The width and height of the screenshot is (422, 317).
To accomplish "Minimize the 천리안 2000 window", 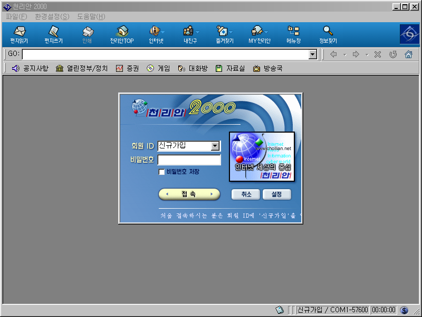I will tap(396, 7).
